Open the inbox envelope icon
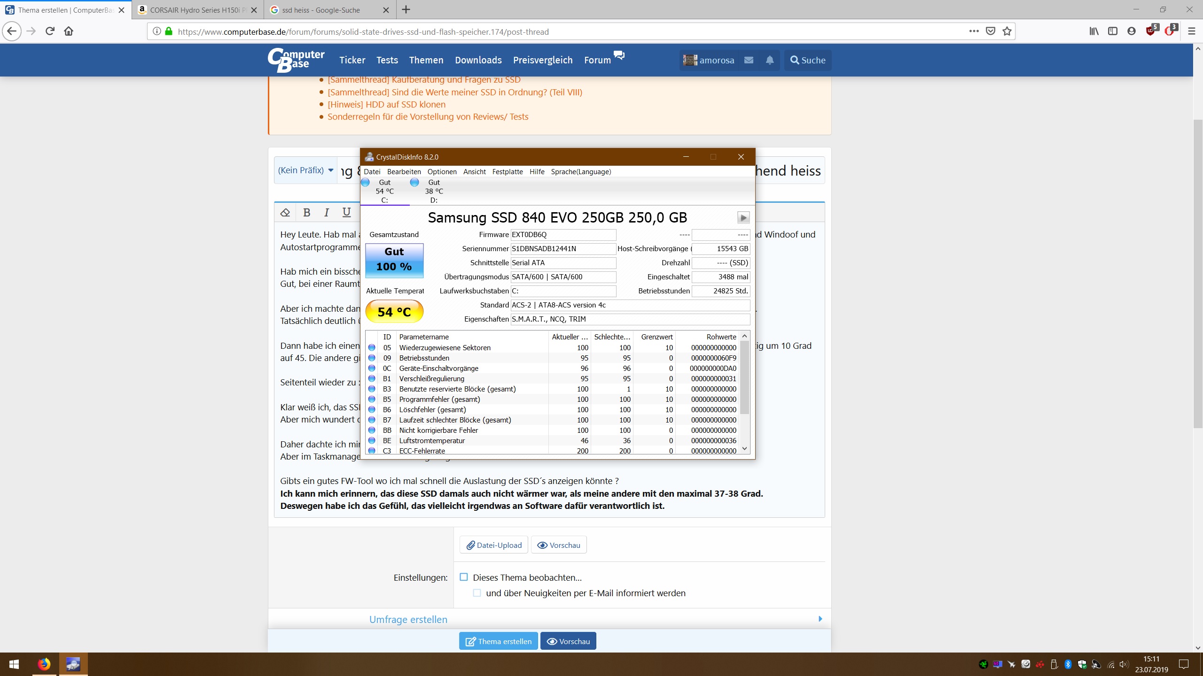 (749, 60)
